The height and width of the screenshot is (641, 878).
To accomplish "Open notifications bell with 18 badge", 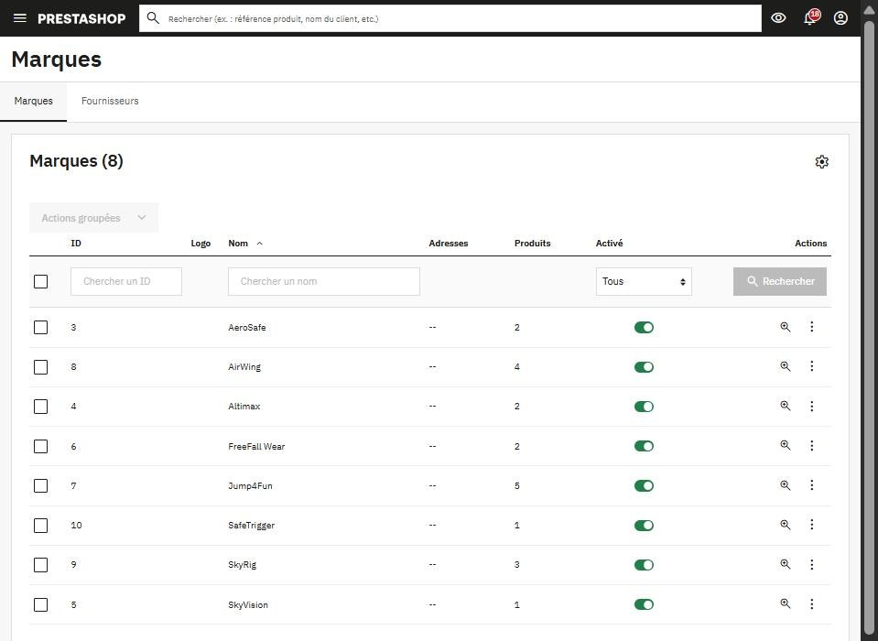I will [x=810, y=18].
